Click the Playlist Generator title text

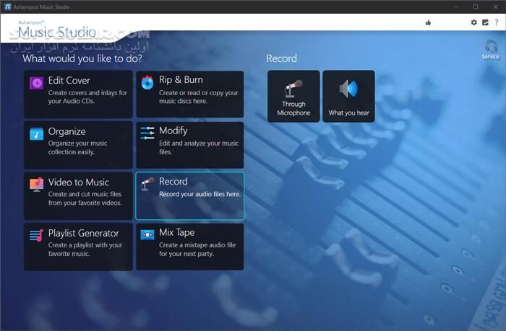point(83,234)
